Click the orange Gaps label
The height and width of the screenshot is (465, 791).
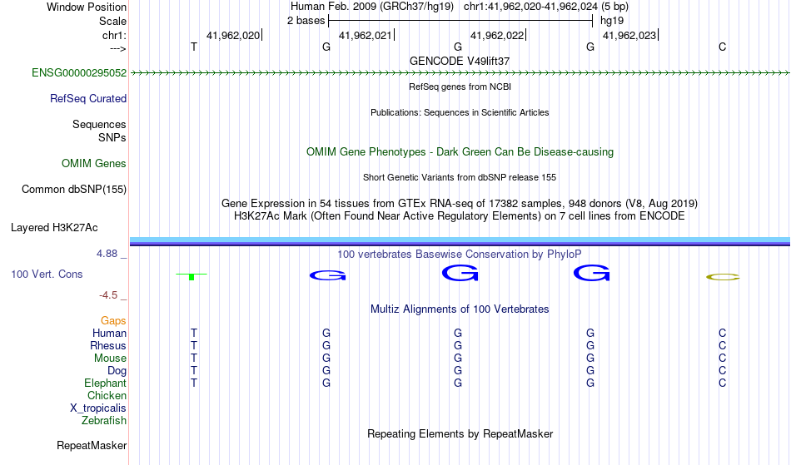pyautogui.click(x=113, y=320)
